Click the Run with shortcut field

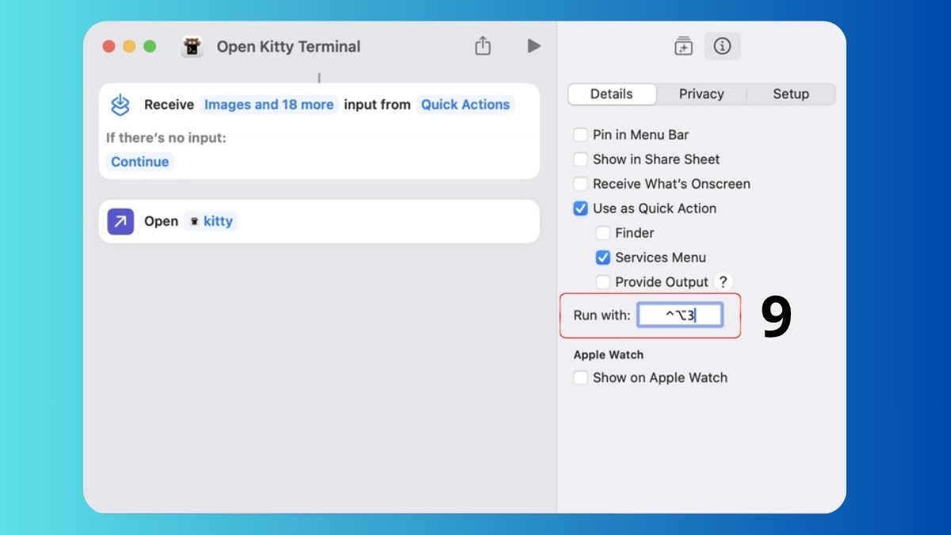tap(680, 315)
